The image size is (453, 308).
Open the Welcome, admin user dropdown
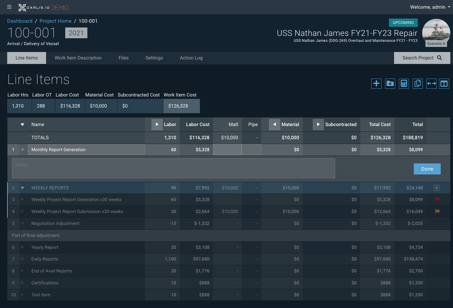pos(430,7)
